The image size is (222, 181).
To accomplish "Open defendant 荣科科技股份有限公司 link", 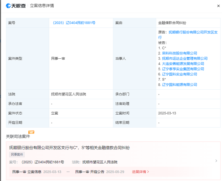I will (179, 53).
